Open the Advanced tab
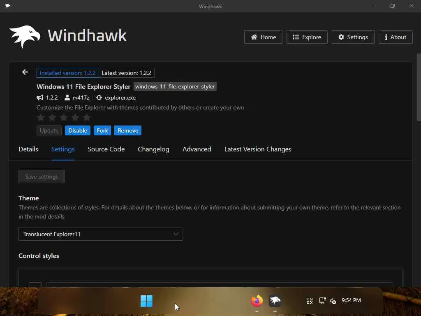 pyautogui.click(x=197, y=149)
